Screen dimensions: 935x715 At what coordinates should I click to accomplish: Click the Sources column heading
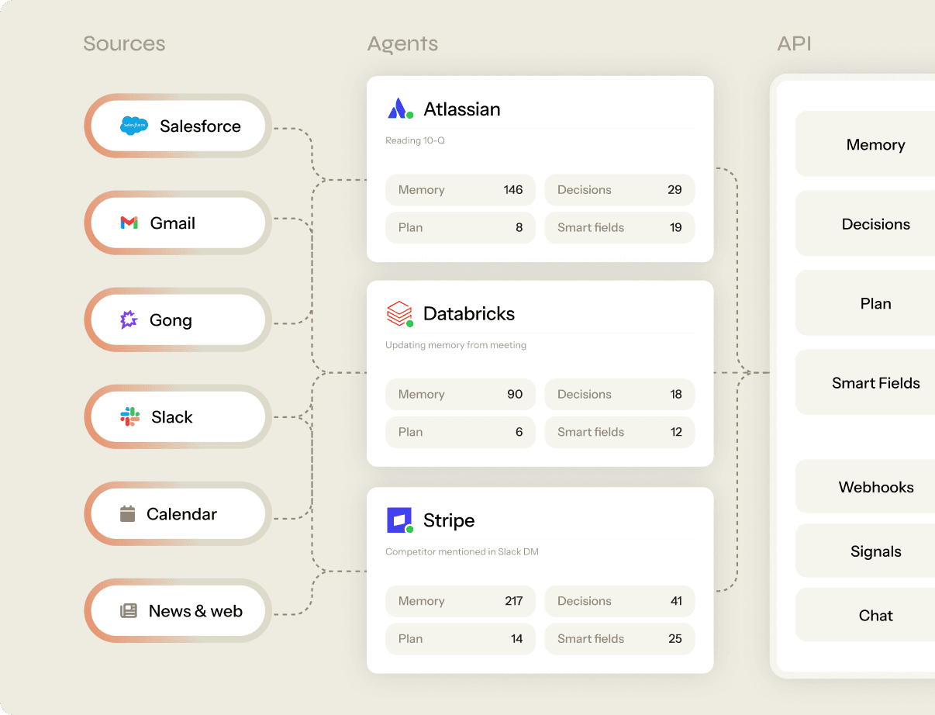[x=124, y=43]
